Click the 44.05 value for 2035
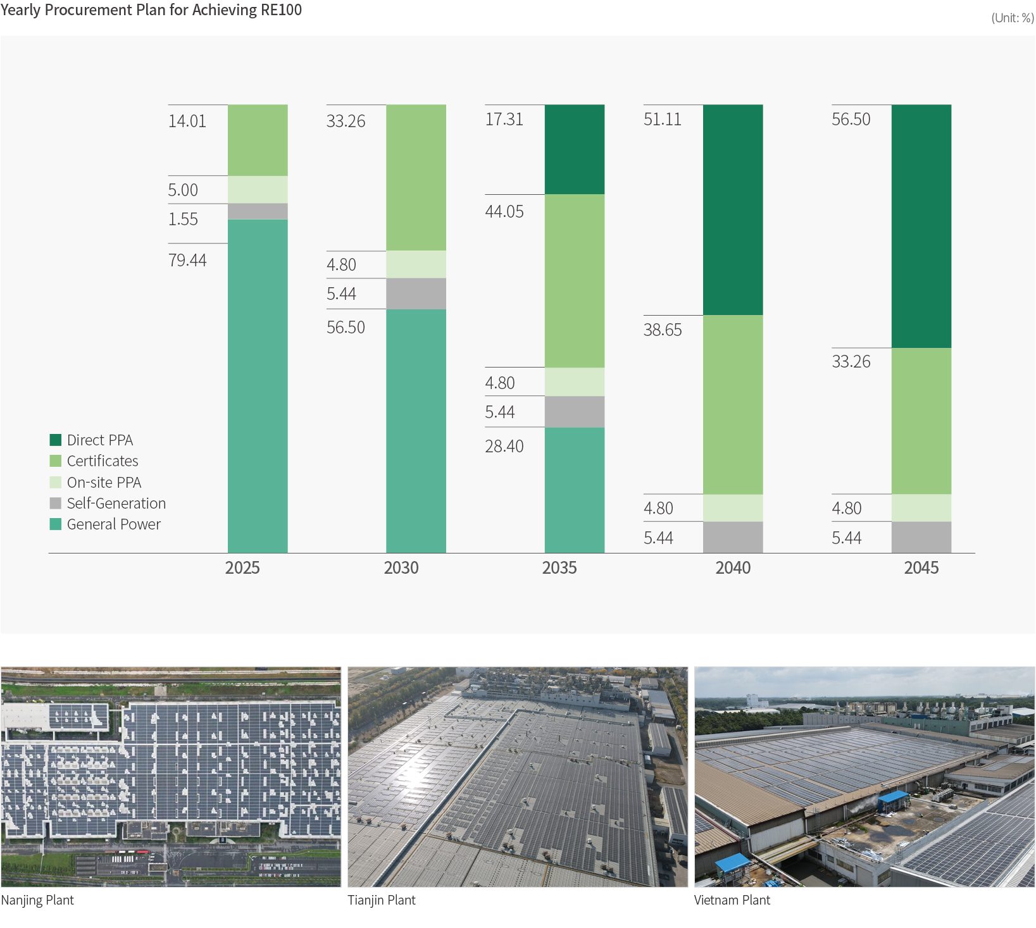This screenshot has height=928, width=1036. pyautogui.click(x=504, y=211)
